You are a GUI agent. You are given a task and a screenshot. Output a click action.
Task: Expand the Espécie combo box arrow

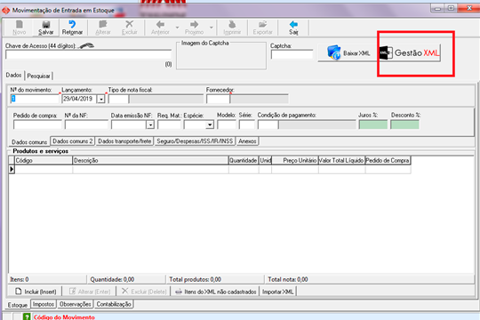coord(210,125)
